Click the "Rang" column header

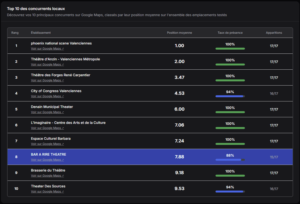point(15,33)
